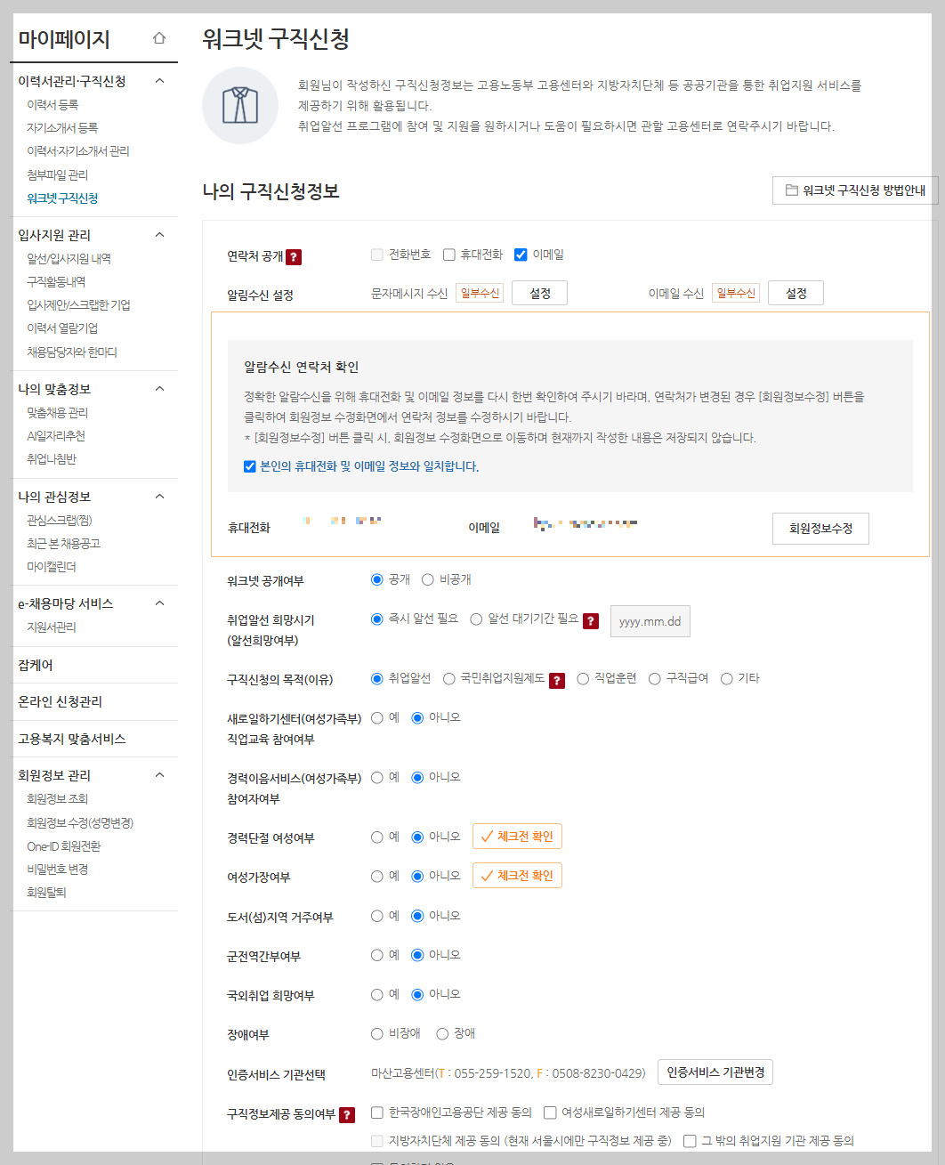Click 워크넷 구직신청 방법안내 button
Viewport: 945px width, 1165px height.
[855, 190]
